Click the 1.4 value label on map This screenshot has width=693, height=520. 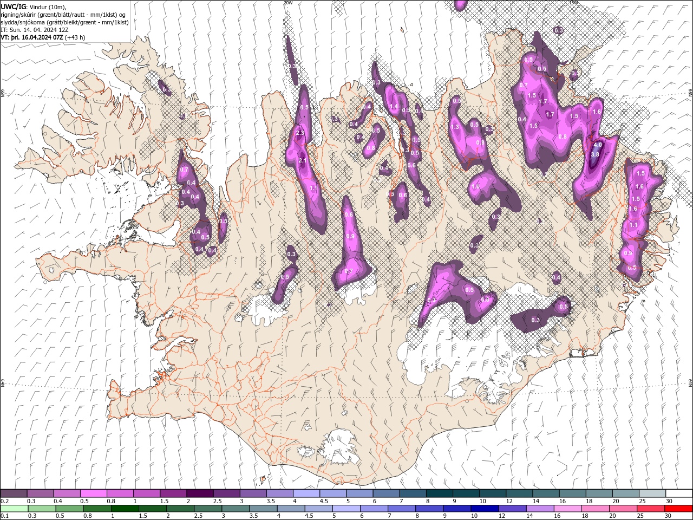394,107
